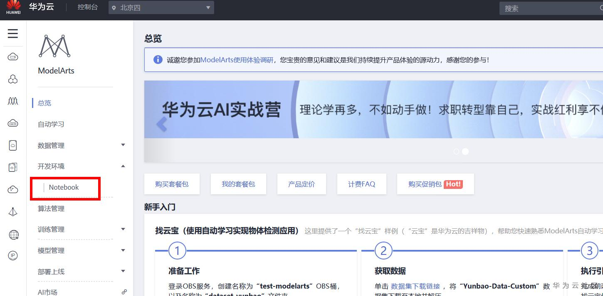The width and height of the screenshot is (603, 296).
Task: Click the circled IP icon
Action: [13, 256]
